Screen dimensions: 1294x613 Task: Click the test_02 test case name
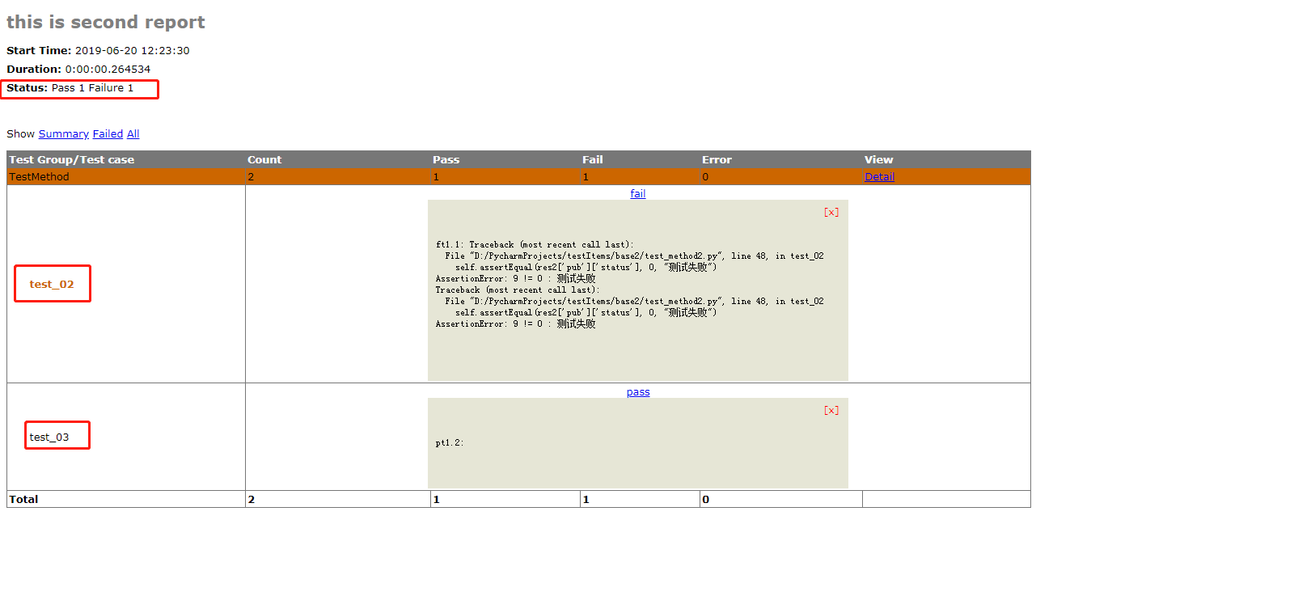52,285
